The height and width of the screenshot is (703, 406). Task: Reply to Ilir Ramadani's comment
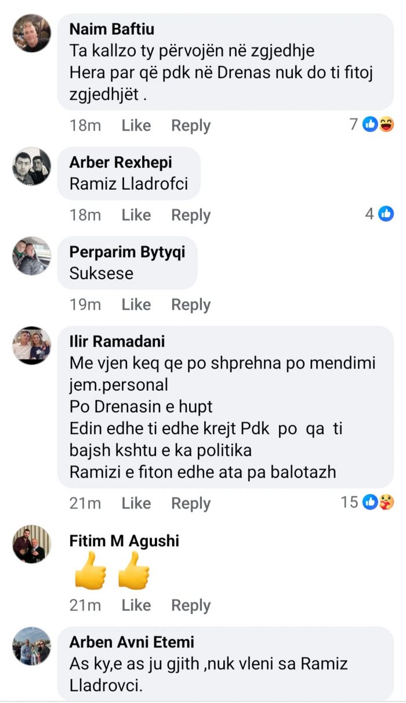190,504
